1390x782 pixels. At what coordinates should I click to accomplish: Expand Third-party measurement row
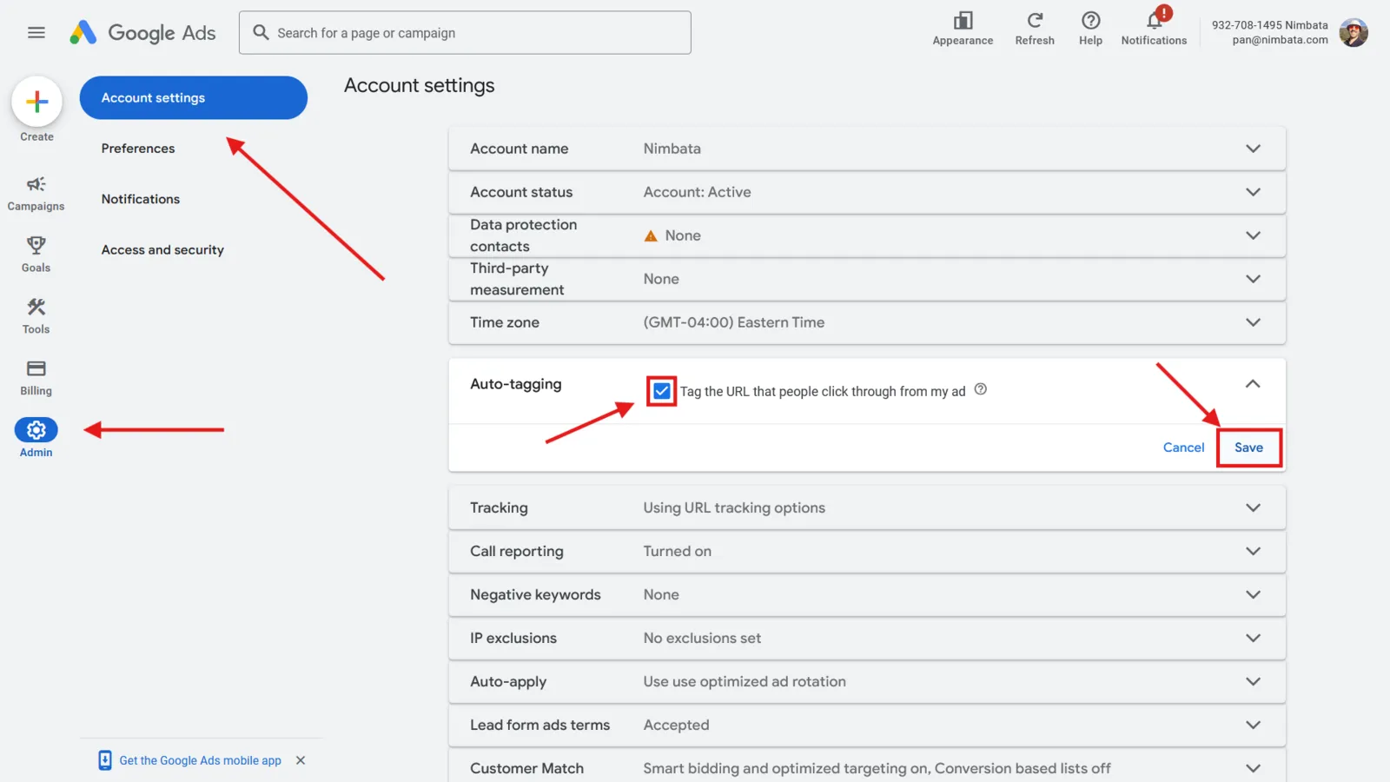pos(867,279)
